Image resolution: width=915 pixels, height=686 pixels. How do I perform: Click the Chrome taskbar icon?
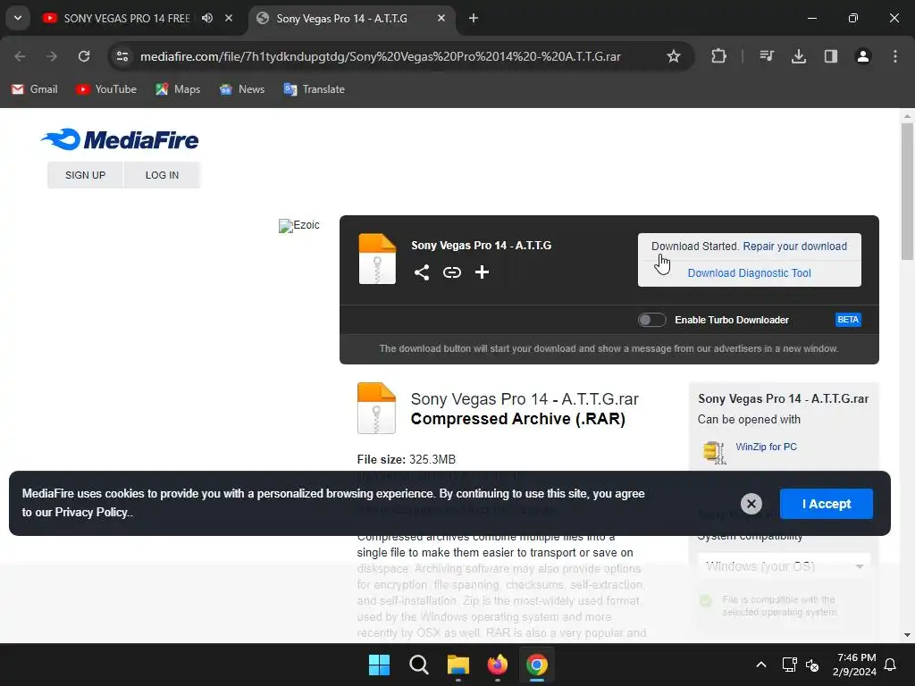pyautogui.click(x=537, y=665)
